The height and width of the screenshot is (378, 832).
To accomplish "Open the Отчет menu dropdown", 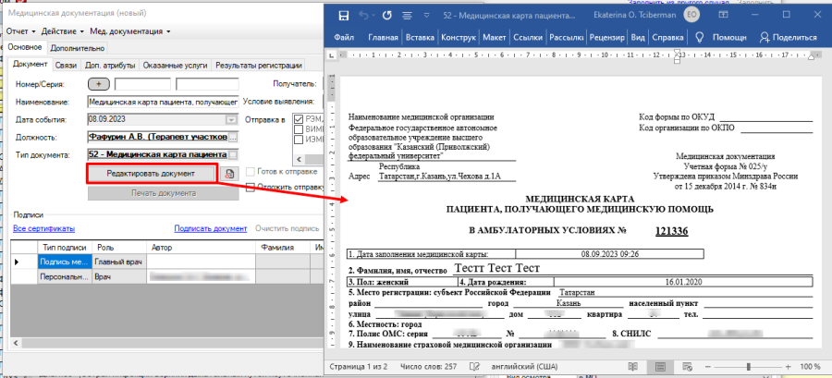I will pyautogui.click(x=20, y=32).
